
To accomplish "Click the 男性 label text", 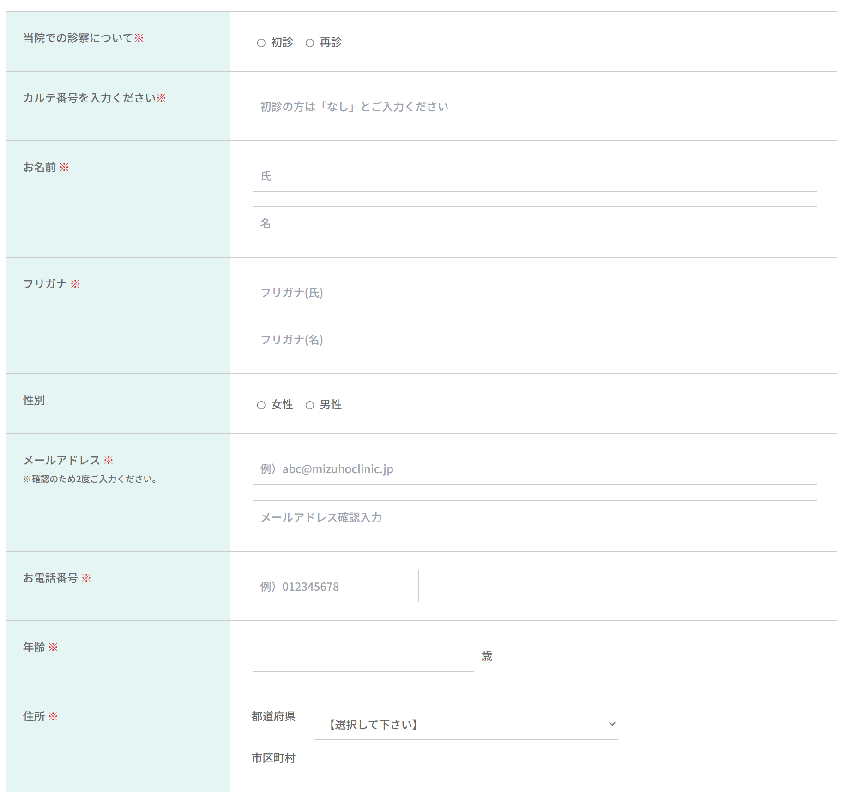I will click(x=331, y=405).
